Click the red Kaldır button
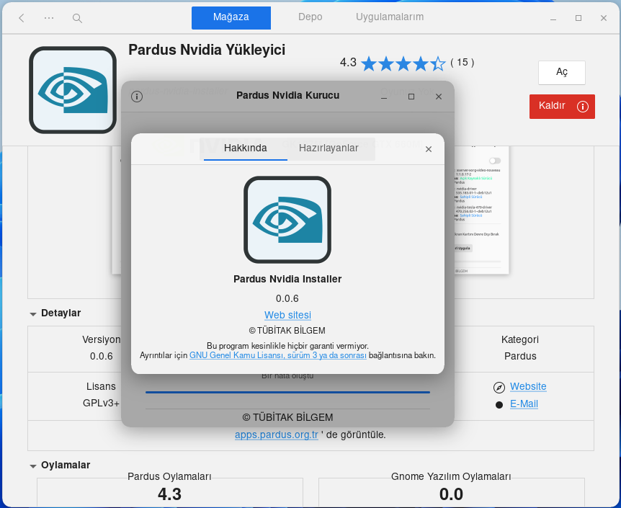Screen dimensions: 621x508 [x=562, y=106]
